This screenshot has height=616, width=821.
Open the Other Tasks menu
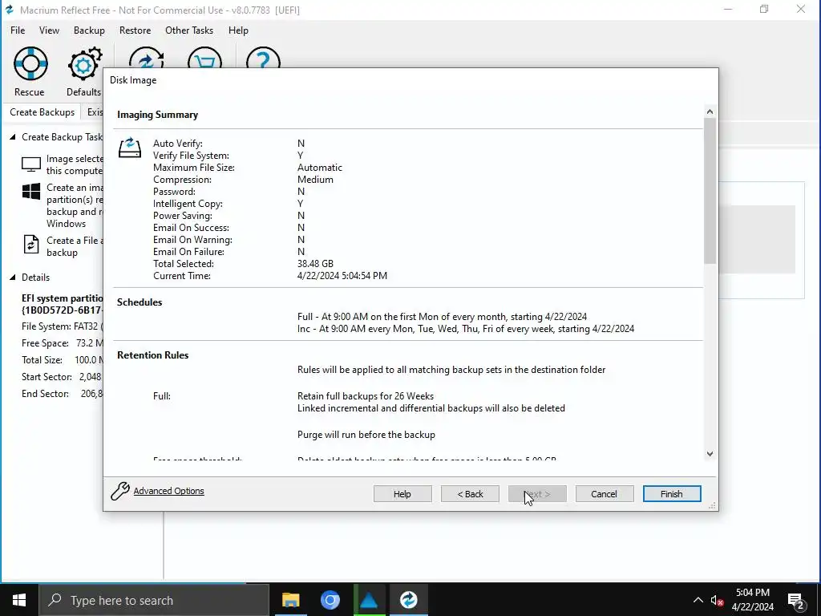pos(189,30)
